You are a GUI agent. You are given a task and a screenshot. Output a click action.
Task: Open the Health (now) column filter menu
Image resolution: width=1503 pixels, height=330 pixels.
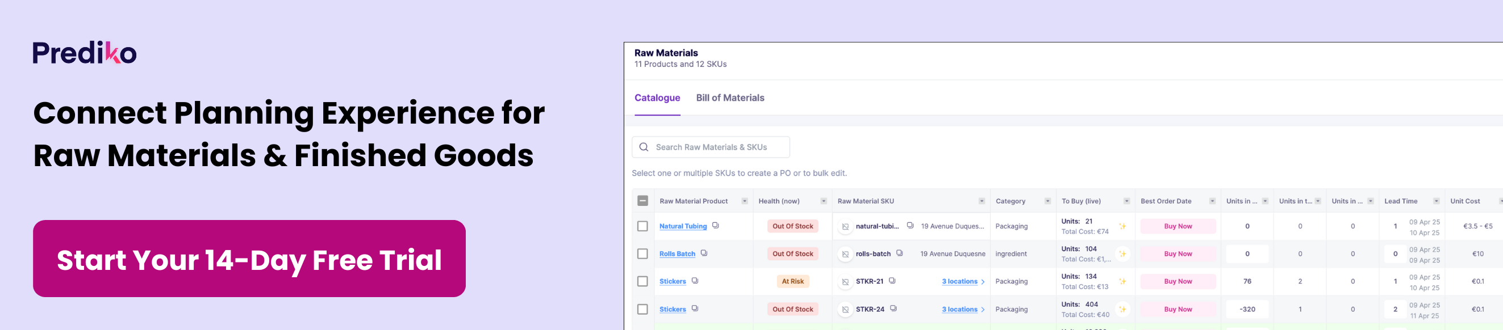pyautogui.click(x=823, y=201)
